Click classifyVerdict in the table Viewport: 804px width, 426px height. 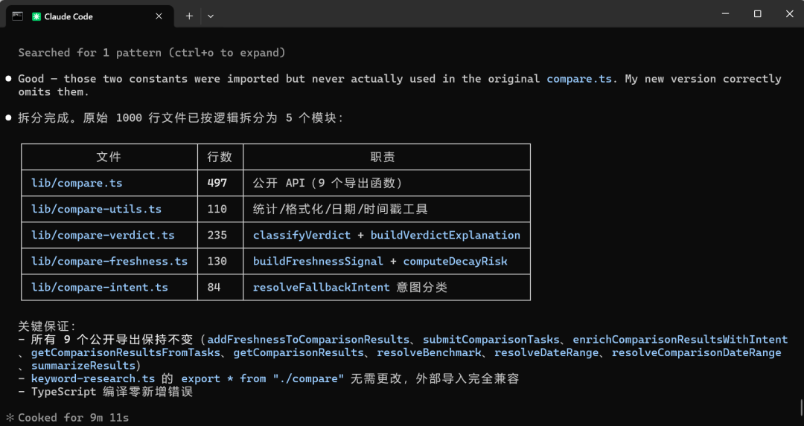pos(301,235)
